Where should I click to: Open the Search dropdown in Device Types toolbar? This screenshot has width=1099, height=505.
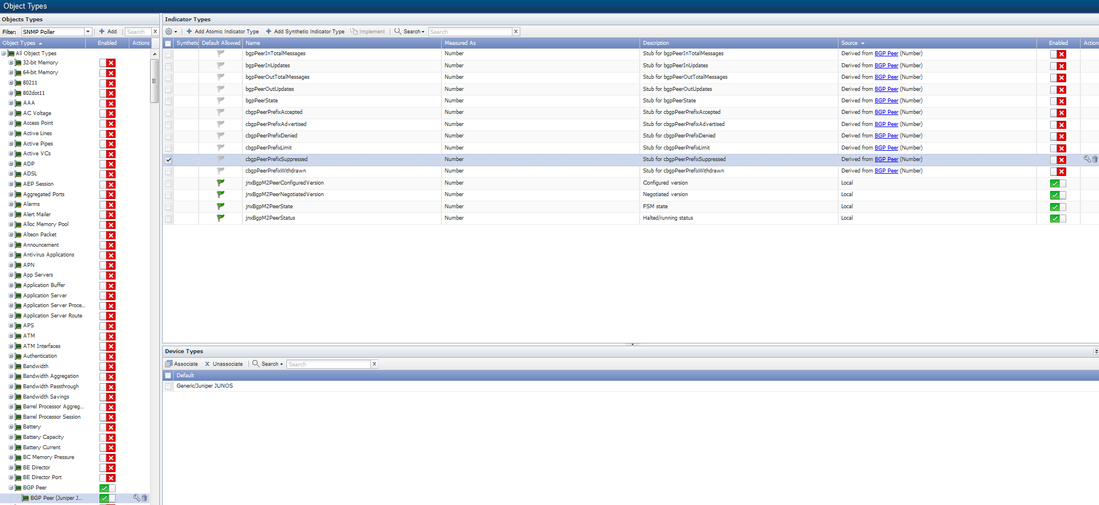[267, 364]
